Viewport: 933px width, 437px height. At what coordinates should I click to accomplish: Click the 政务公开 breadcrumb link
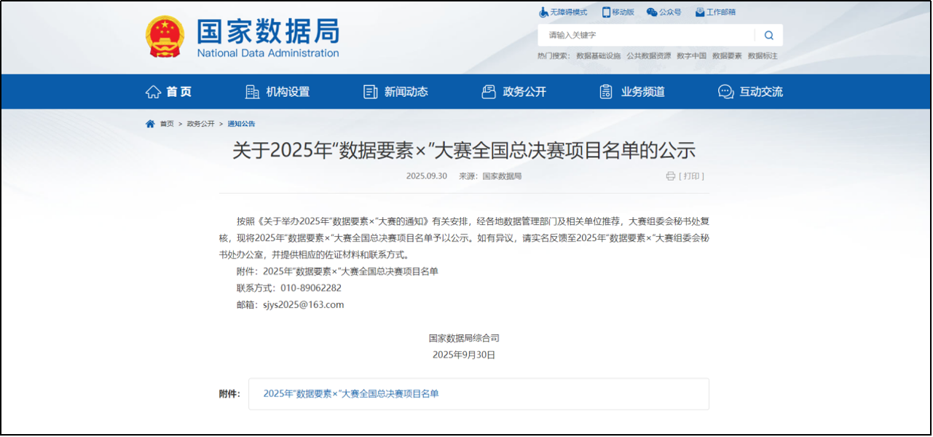(200, 124)
